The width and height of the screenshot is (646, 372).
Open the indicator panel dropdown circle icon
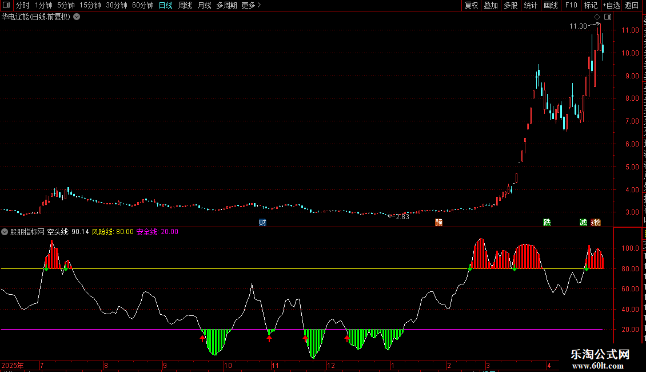5,232
